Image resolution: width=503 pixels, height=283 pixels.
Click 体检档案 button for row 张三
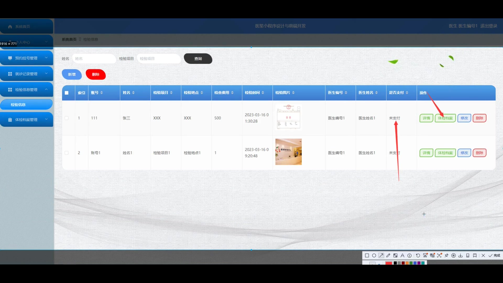(x=445, y=118)
